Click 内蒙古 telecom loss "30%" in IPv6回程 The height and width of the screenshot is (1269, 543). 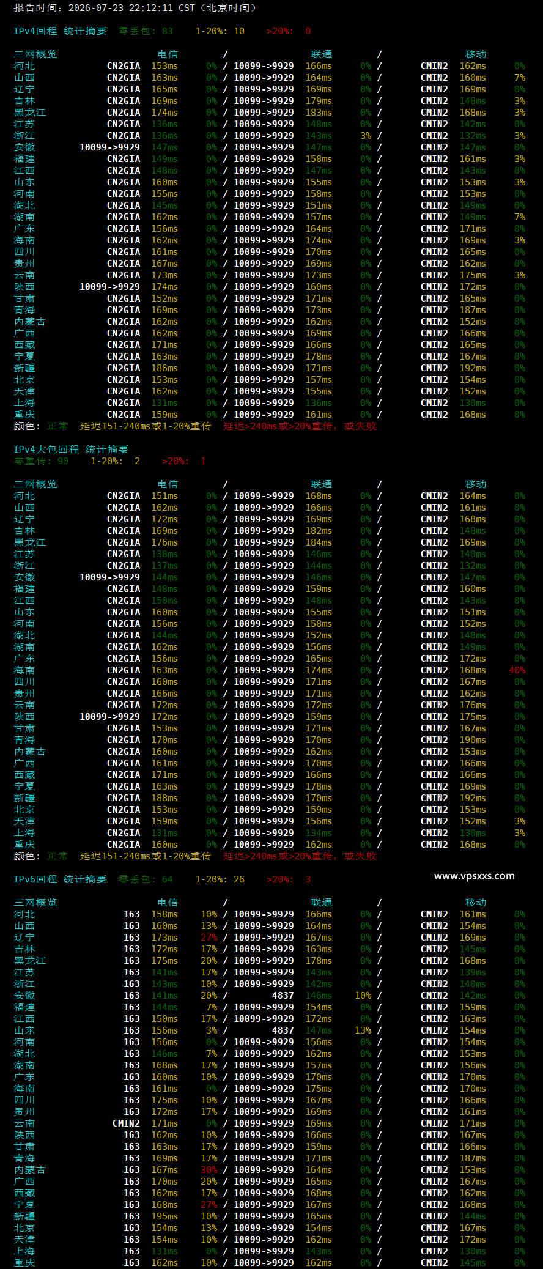(x=209, y=1170)
